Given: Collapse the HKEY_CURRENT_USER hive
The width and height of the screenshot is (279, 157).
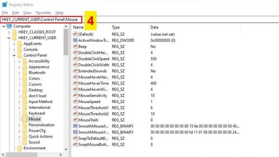Looking at the screenshot, I should pos(9,38).
